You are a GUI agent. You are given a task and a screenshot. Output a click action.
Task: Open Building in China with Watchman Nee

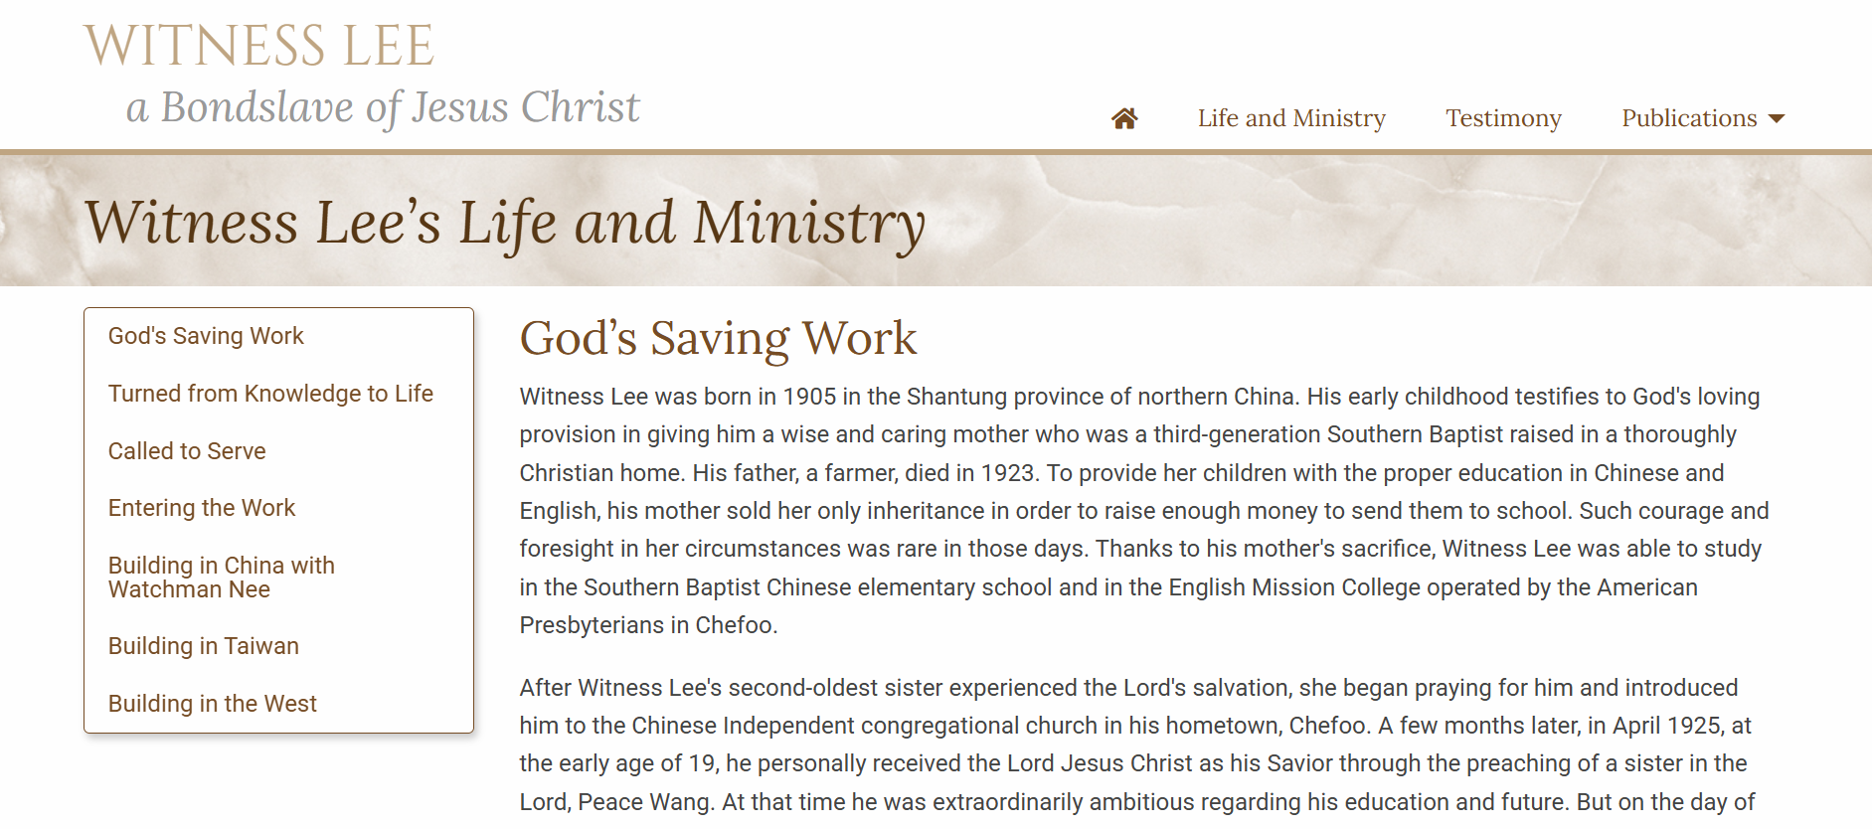point(221,578)
